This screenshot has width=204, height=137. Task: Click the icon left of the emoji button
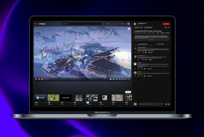click(166, 104)
